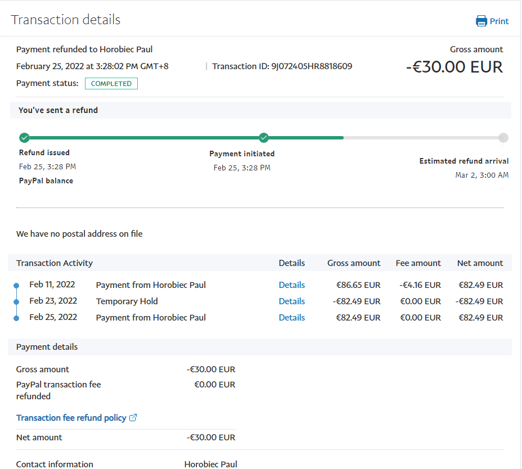
Task: Click the timeline dot for Feb 23, 2022
Action: coord(16,302)
